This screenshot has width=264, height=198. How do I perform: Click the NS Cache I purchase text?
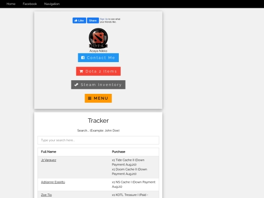point(133,184)
